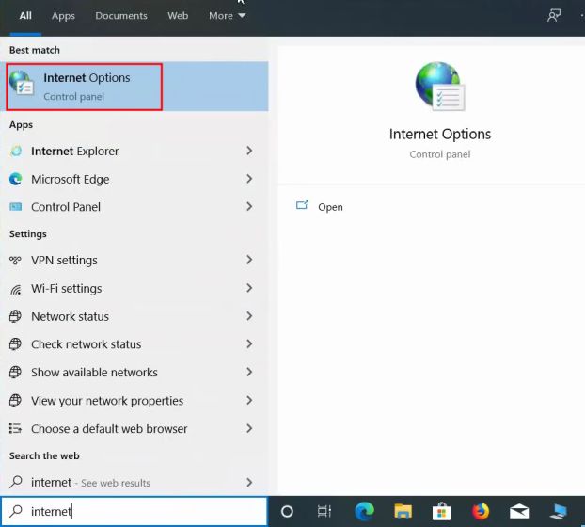
Task: Click the Control Panel icon in Apps list
Action: click(x=16, y=207)
